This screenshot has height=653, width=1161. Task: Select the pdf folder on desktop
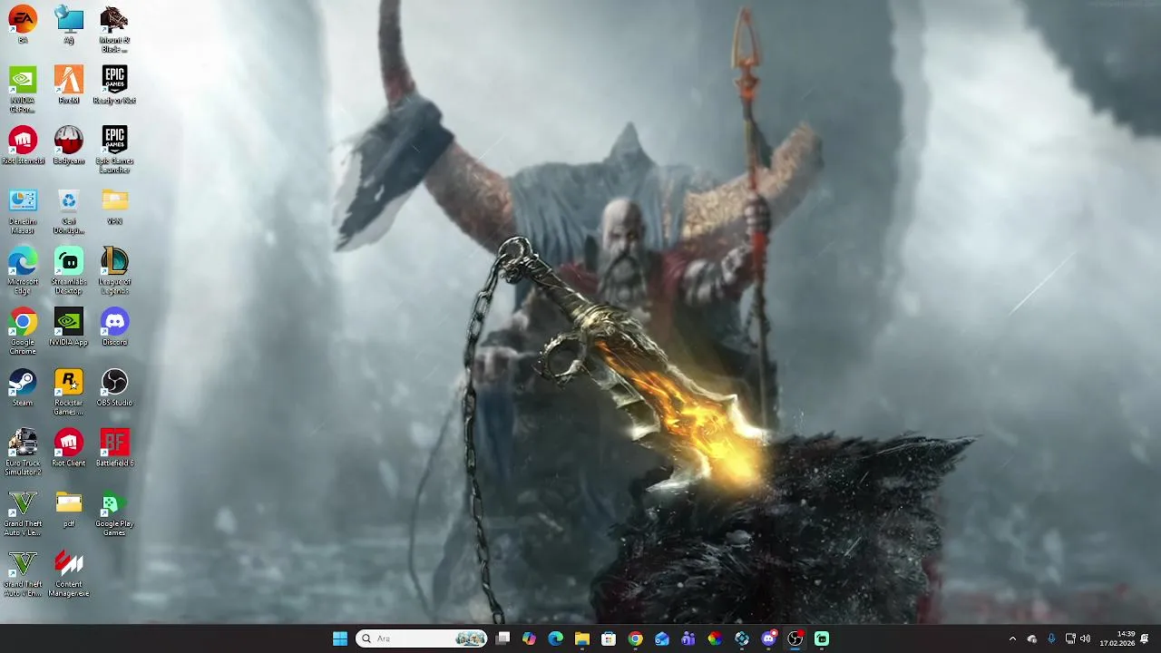pyautogui.click(x=69, y=508)
